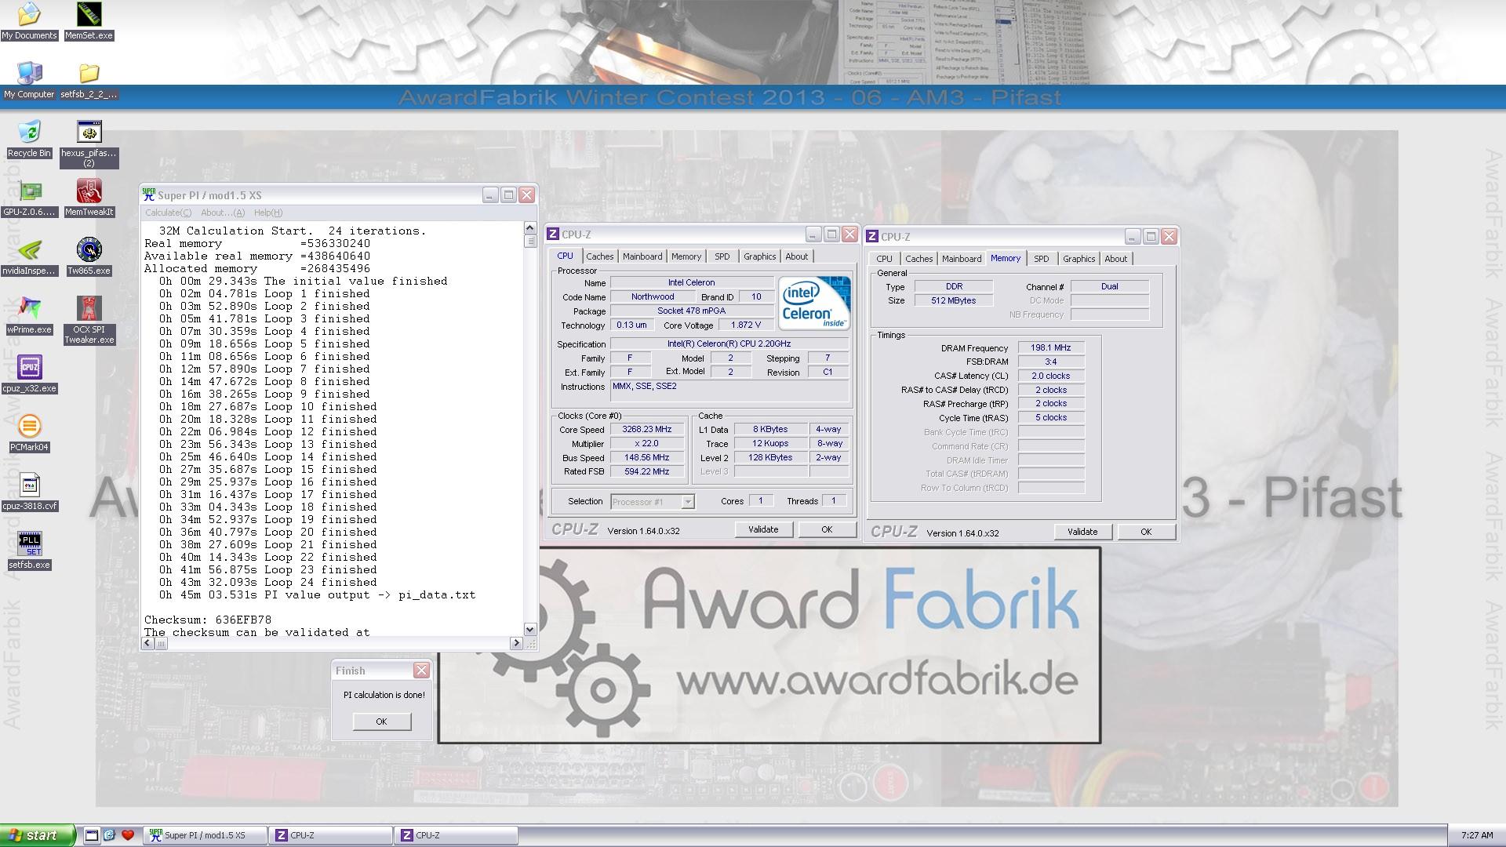1506x847 pixels.
Task: Click Super PI vertical scrollbar up arrow
Action: point(529,227)
